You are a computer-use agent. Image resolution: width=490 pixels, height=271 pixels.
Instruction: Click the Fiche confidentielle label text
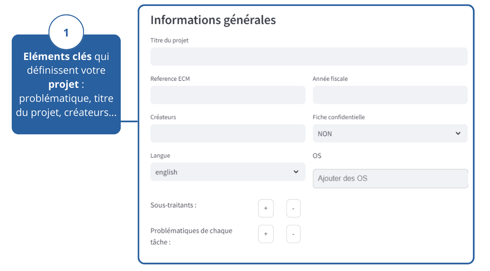pyautogui.click(x=338, y=117)
